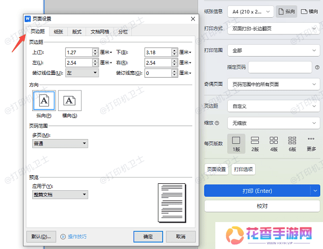Open the unit dropdown next to gutter width

coord(185,73)
